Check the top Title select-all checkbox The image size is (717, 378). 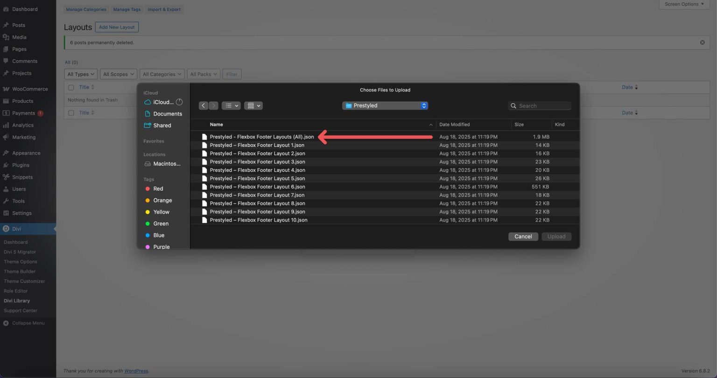click(x=71, y=87)
